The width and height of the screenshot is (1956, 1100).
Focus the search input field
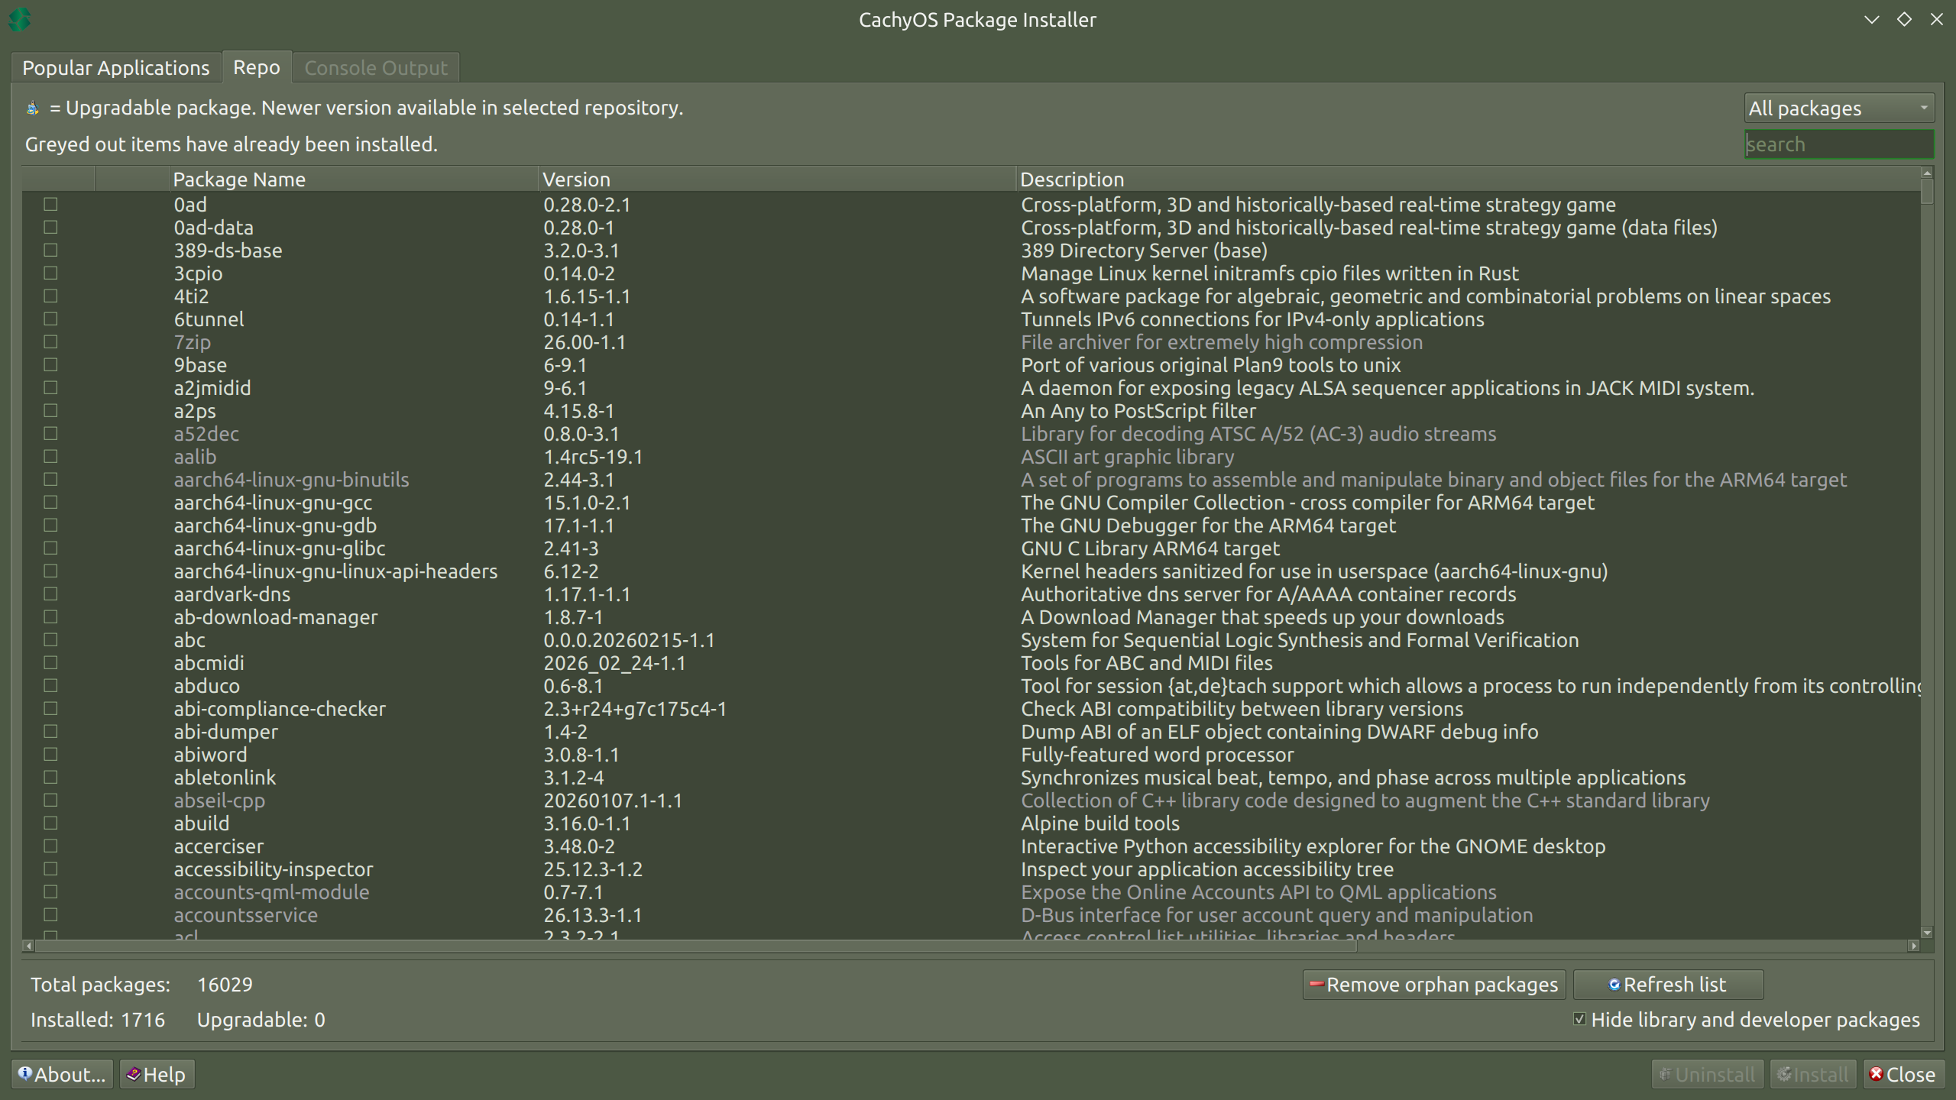1838,144
